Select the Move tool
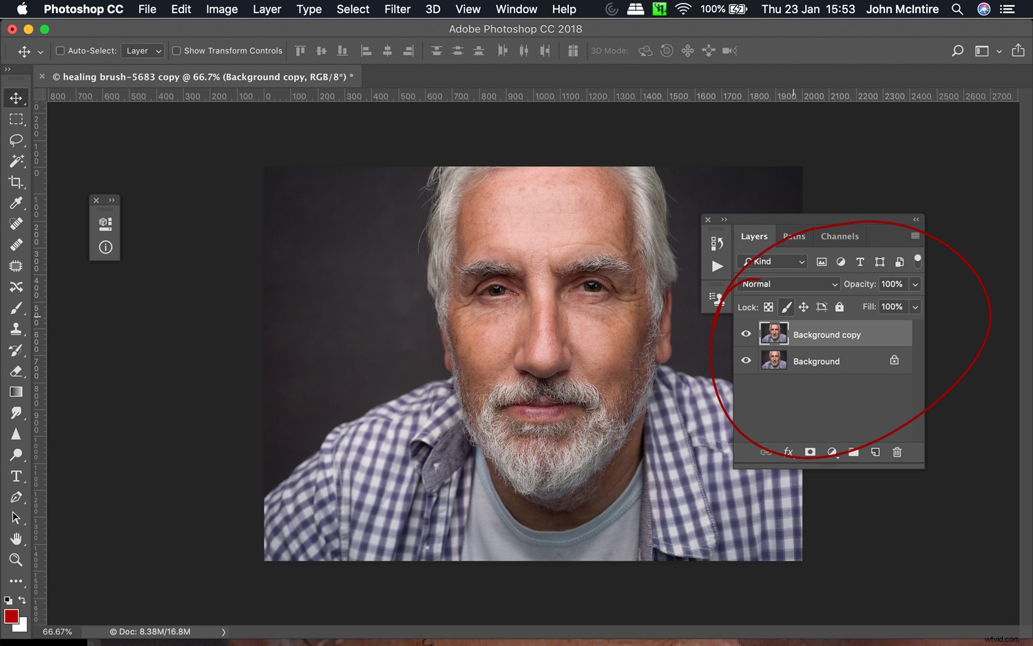The image size is (1033, 646). (17, 98)
